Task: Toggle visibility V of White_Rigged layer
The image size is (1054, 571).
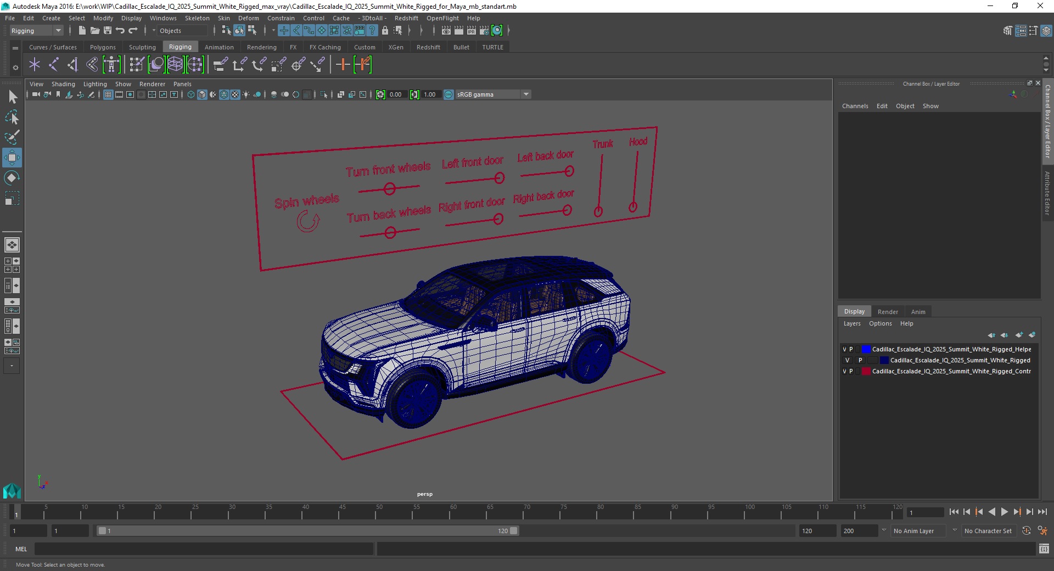Action: 847,360
